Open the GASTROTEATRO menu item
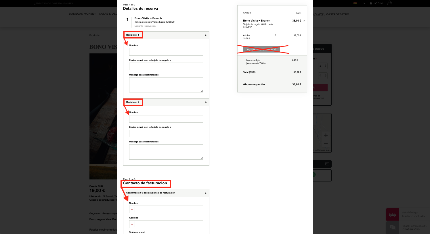Viewport: 430px width, 234px height. (x=338, y=14)
